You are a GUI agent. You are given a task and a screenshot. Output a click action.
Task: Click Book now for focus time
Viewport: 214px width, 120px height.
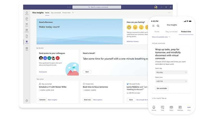click(x=88, y=100)
